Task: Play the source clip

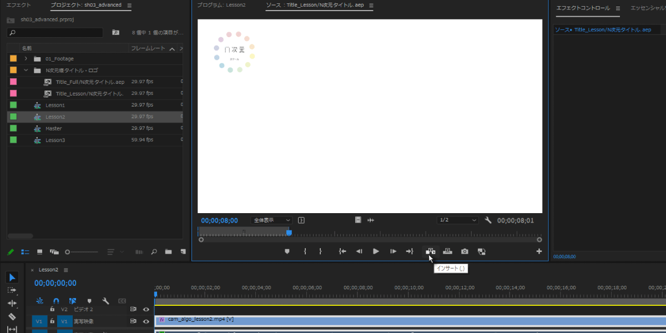Action: click(x=376, y=251)
